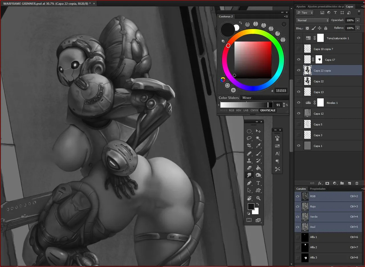This screenshot has width=365, height=267.
Task: Toggle Quick Mask mode icon
Action: (x=249, y=220)
